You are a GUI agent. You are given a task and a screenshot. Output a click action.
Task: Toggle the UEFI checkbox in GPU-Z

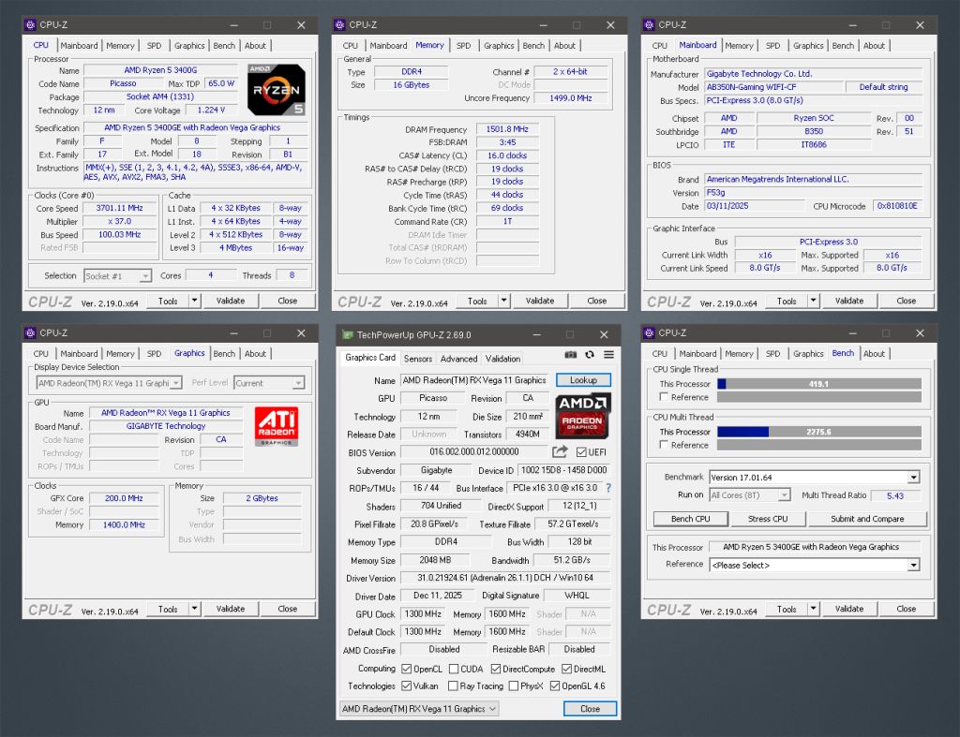581,452
